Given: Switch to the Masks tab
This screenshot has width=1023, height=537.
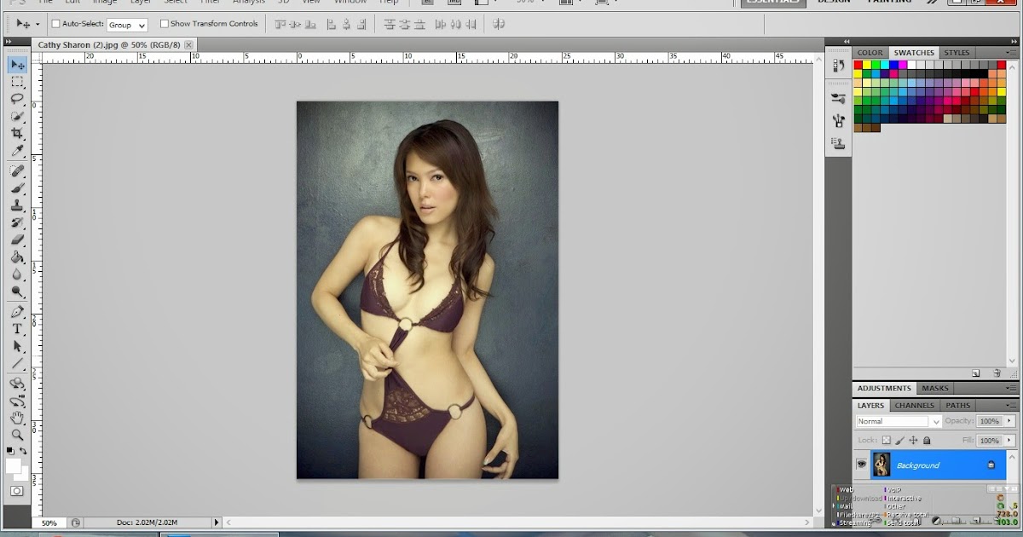Looking at the screenshot, I should [x=935, y=389].
